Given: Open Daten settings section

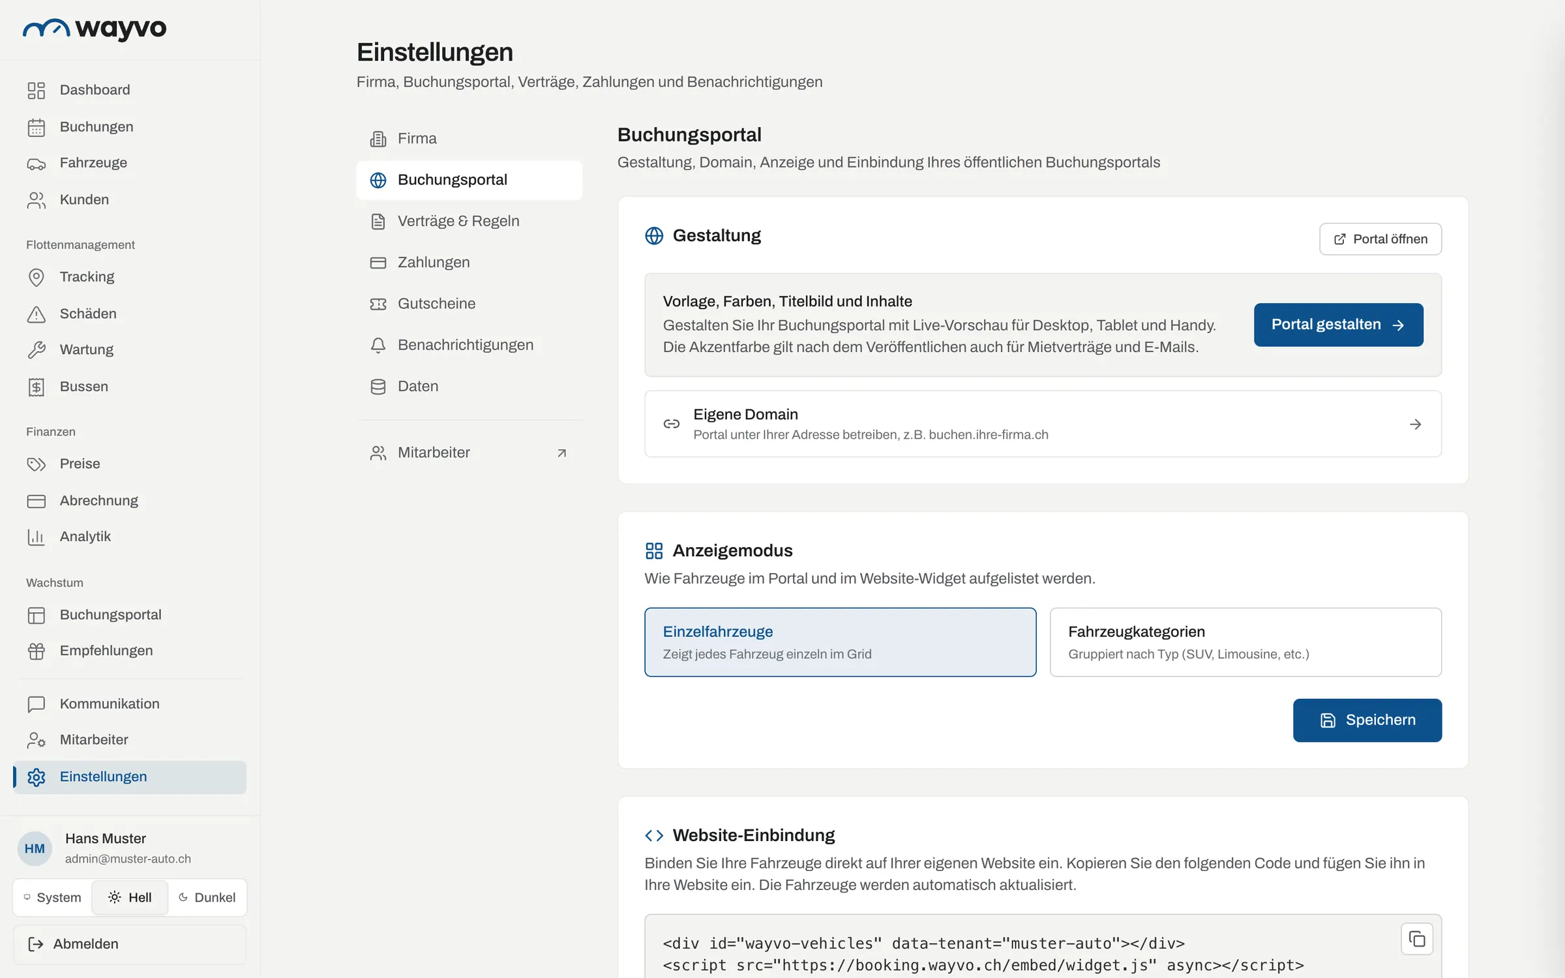Looking at the screenshot, I should click(469, 387).
